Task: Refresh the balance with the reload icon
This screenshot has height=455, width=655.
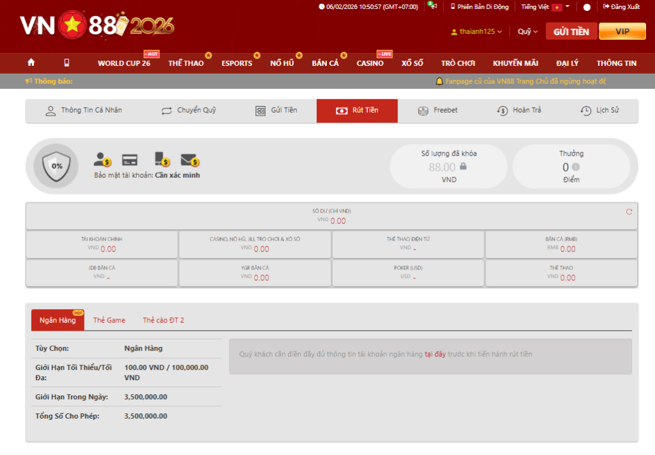Action: 629,212
